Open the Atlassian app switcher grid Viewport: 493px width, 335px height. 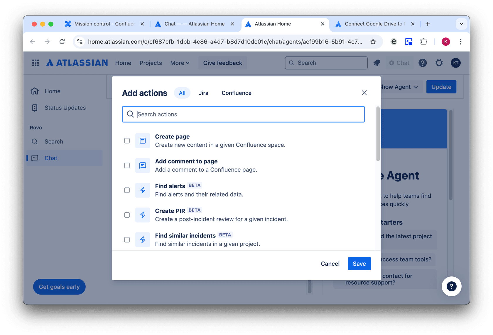[x=36, y=63]
